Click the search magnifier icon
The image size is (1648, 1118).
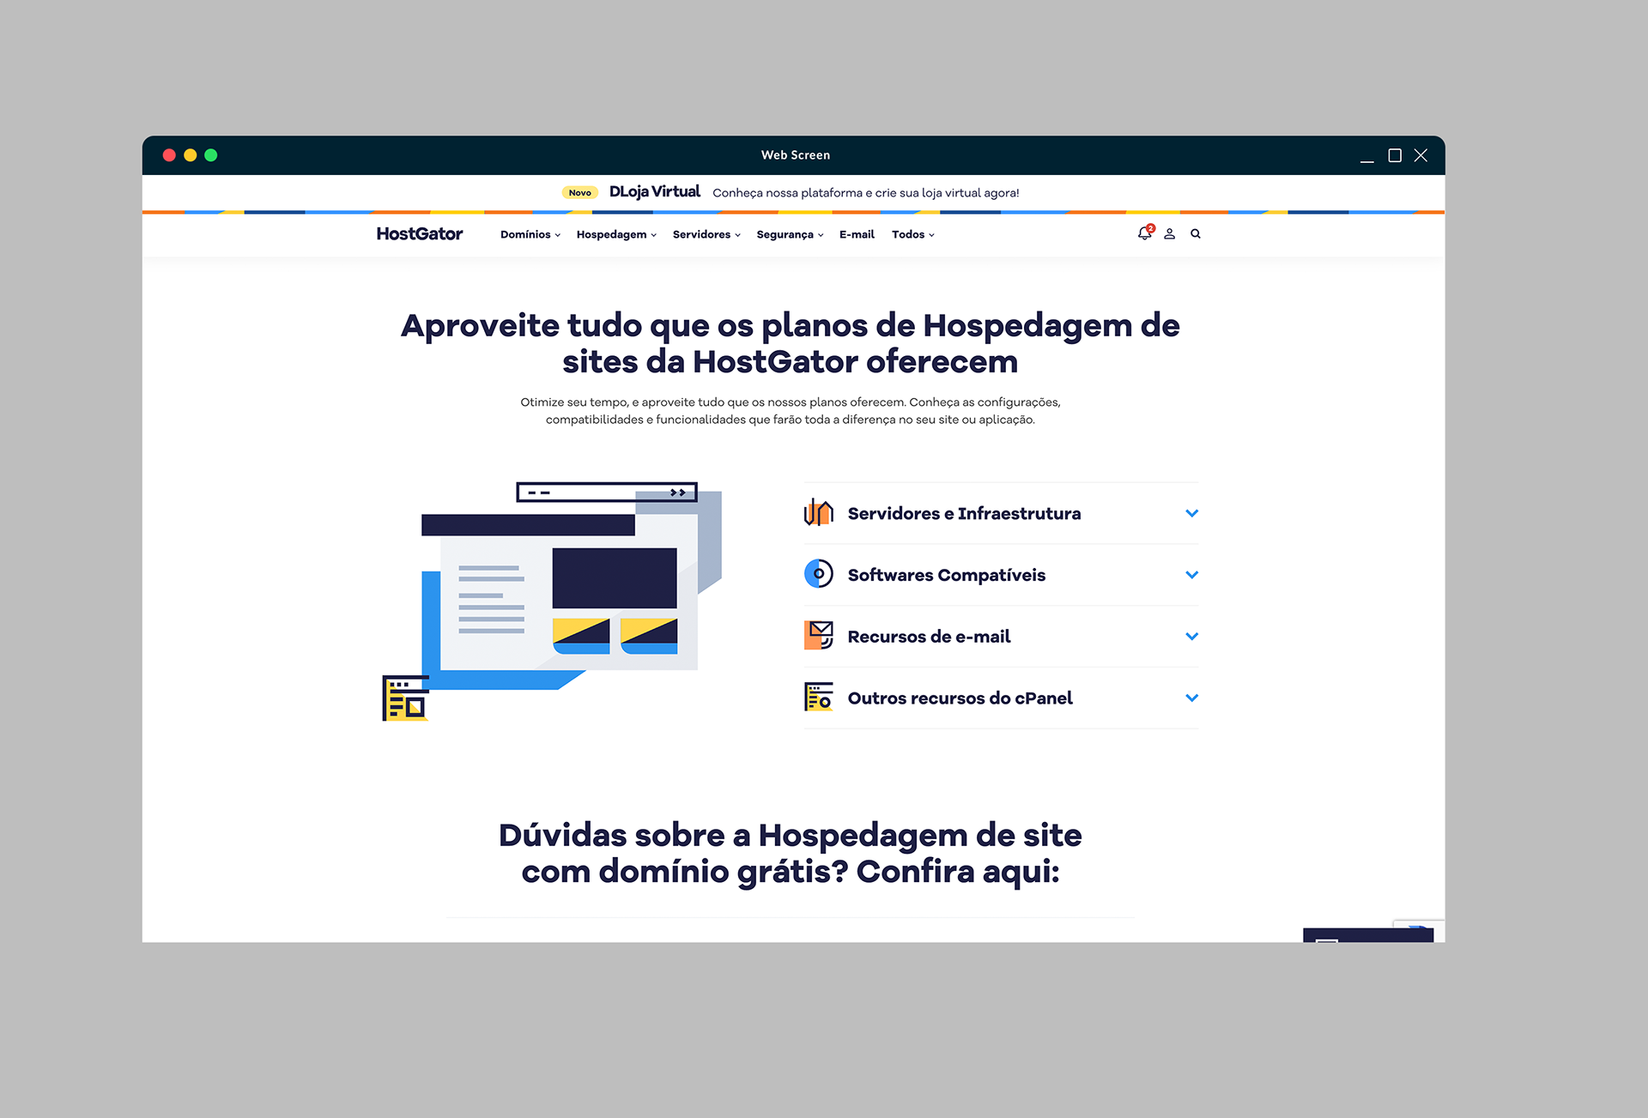pyautogui.click(x=1195, y=233)
